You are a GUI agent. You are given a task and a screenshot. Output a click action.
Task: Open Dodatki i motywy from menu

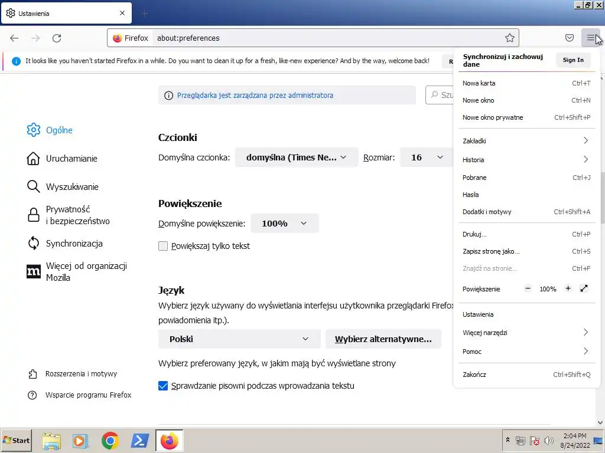point(526,212)
